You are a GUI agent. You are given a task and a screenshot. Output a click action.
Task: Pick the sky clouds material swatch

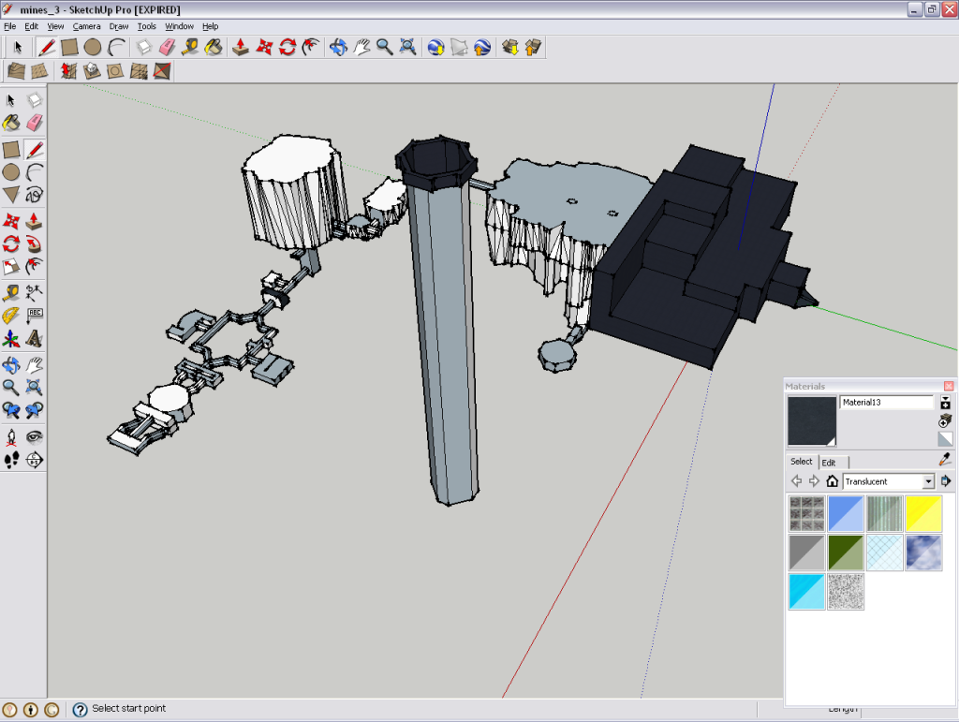923,553
